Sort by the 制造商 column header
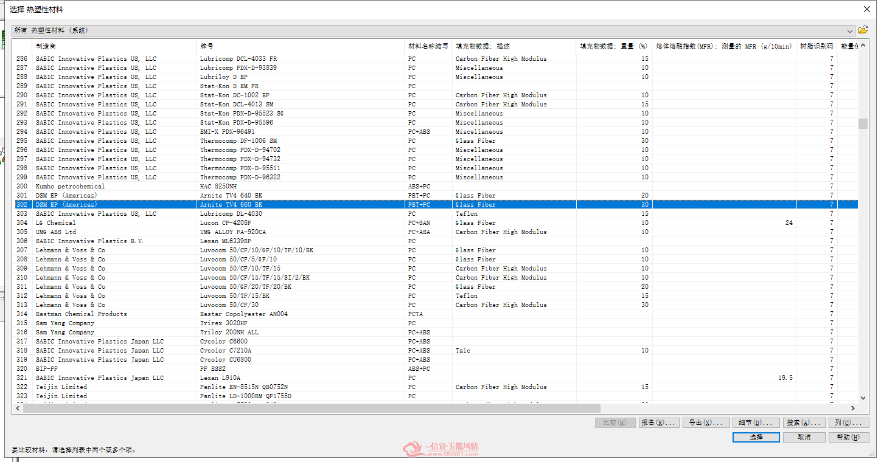Image resolution: width=881 pixels, height=462 pixels. pyautogui.click(x=114, y=46)
